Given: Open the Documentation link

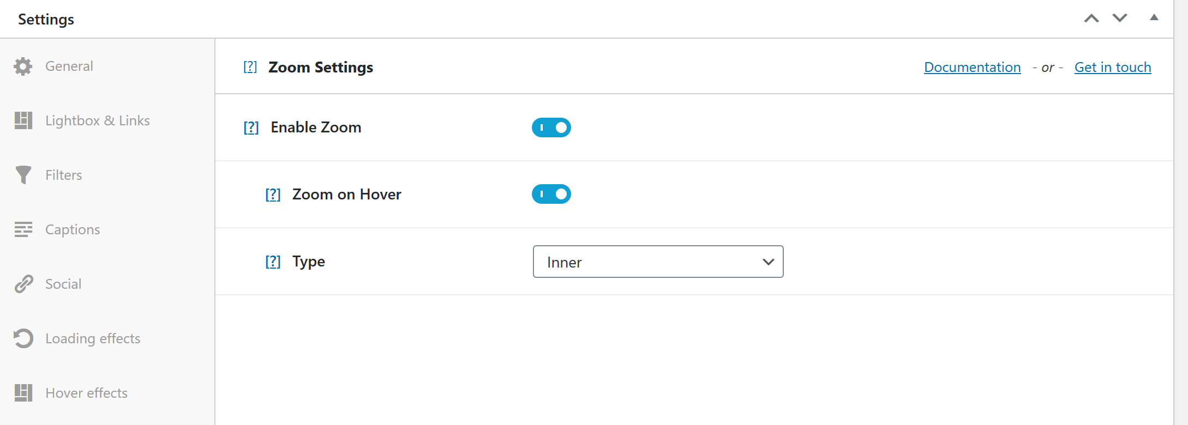Looking at the screenshot, I should click(973, 67).
